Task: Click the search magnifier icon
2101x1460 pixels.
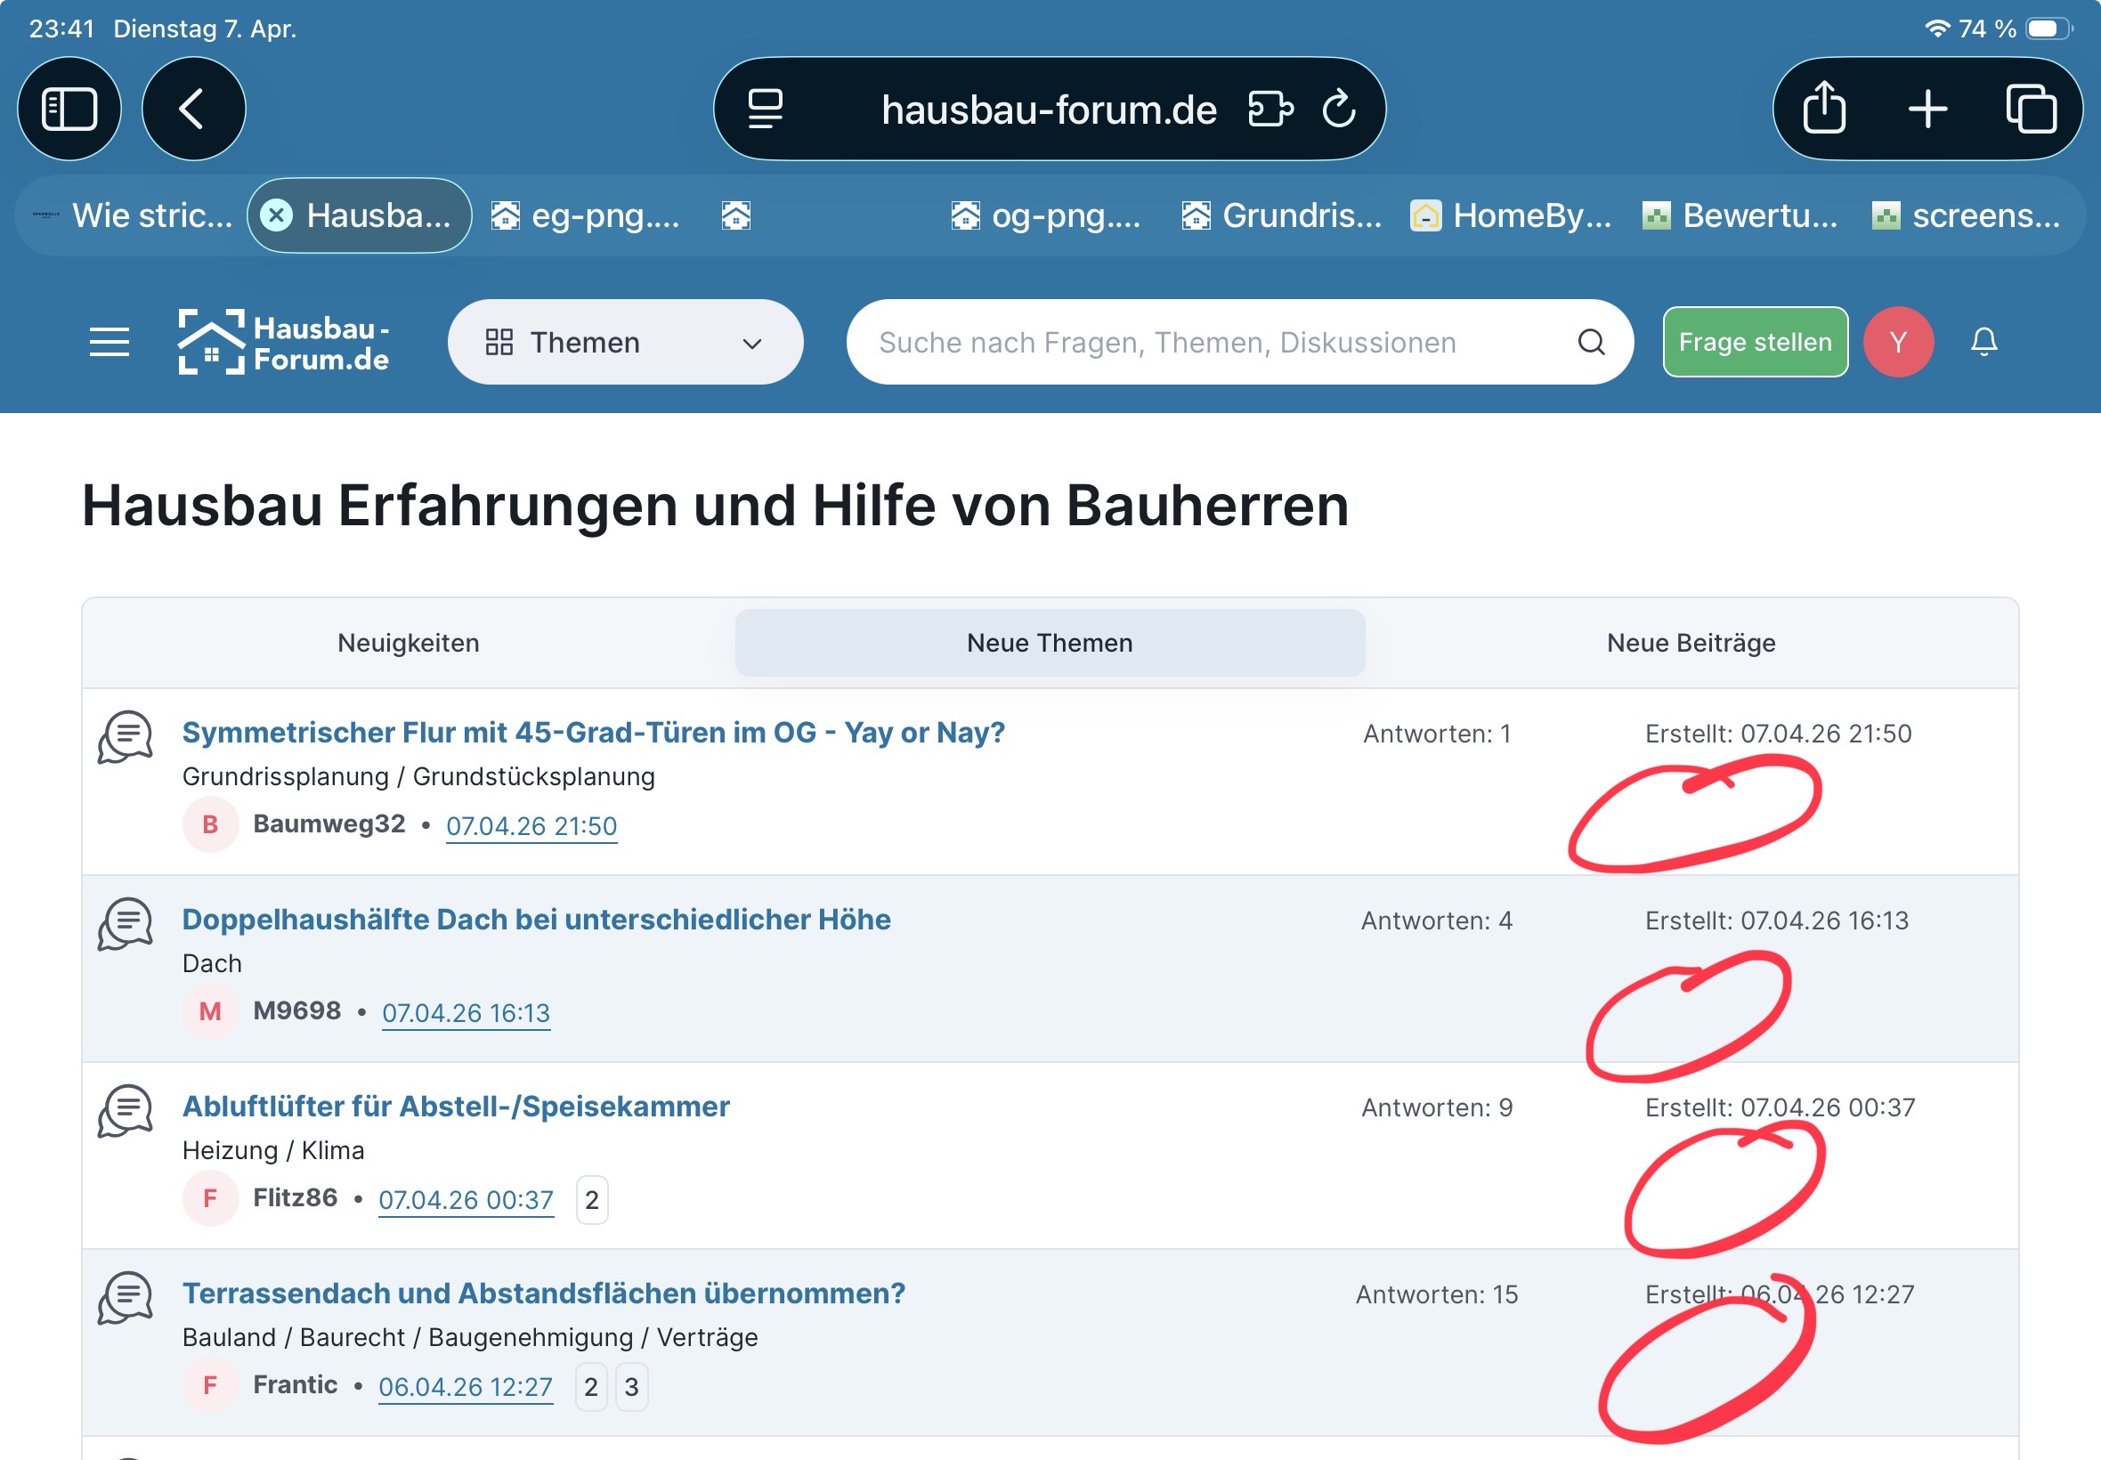Action: (1592, 342)
